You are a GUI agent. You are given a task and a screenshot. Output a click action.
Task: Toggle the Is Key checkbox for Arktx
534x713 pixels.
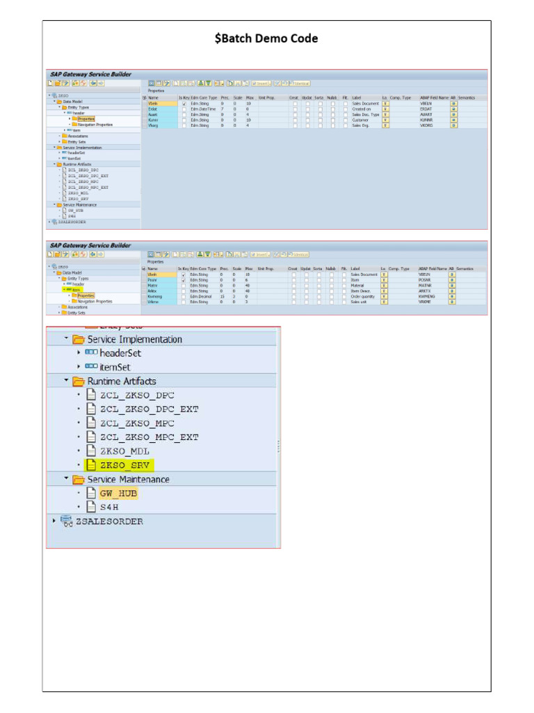[x=183, y=291]
